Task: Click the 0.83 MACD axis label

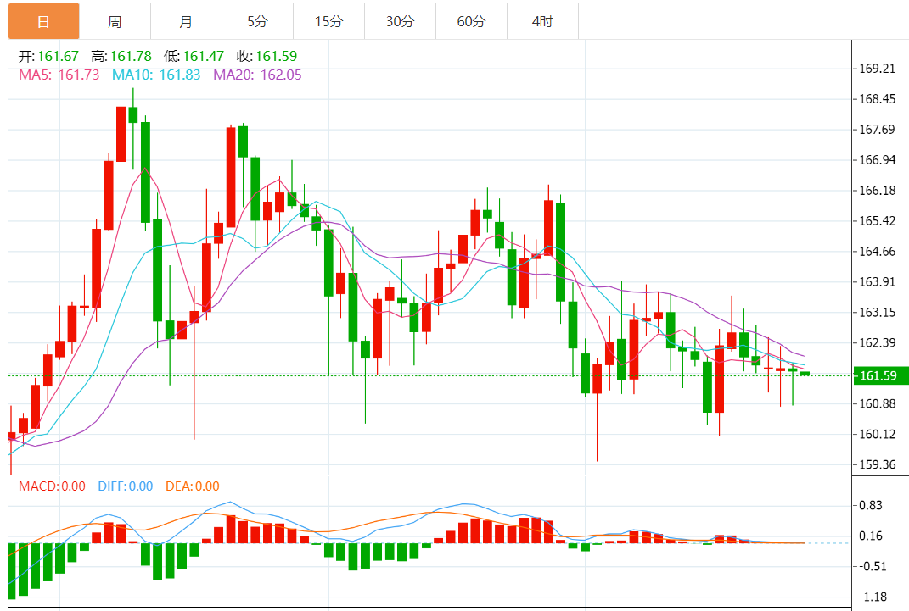Action: (871, 505)
